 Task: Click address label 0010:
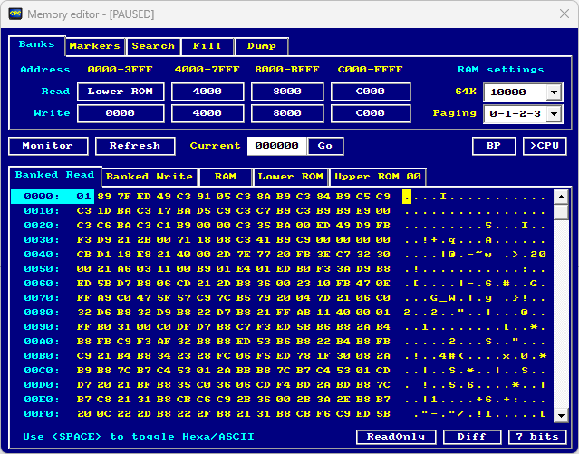tap(42, 211)
